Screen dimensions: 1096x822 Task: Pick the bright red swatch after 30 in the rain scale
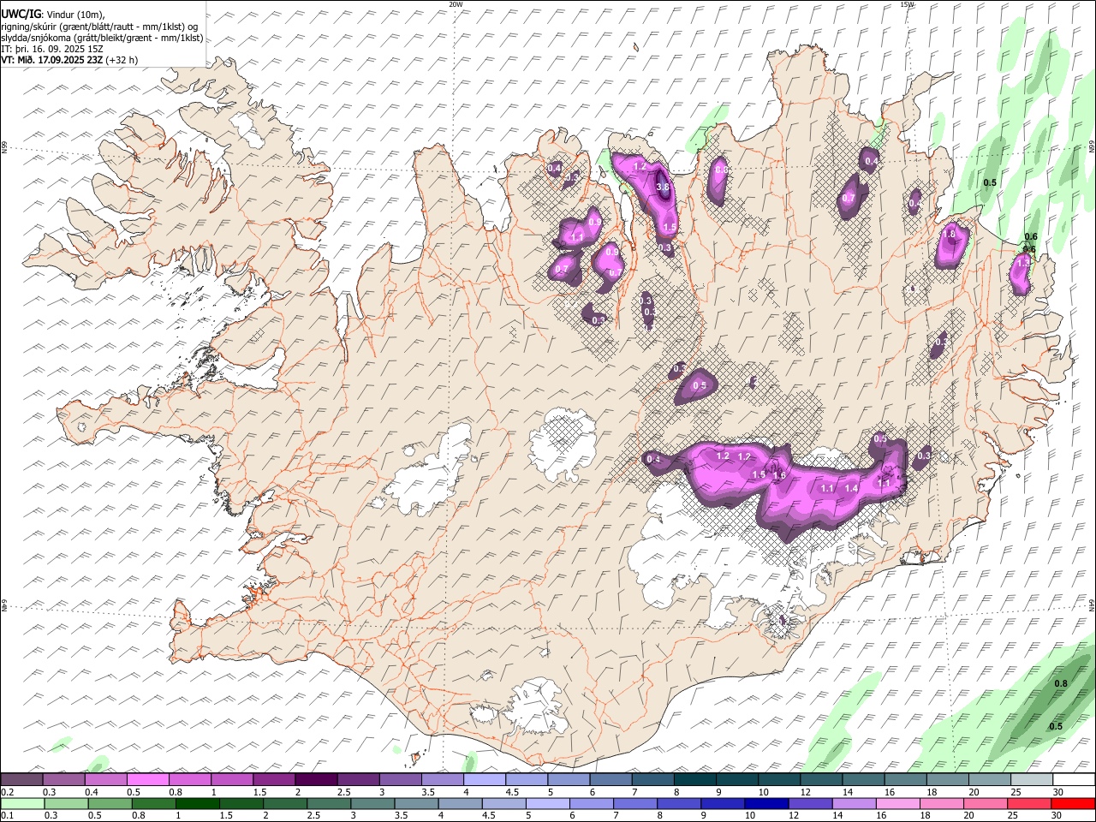point(1073,803)
